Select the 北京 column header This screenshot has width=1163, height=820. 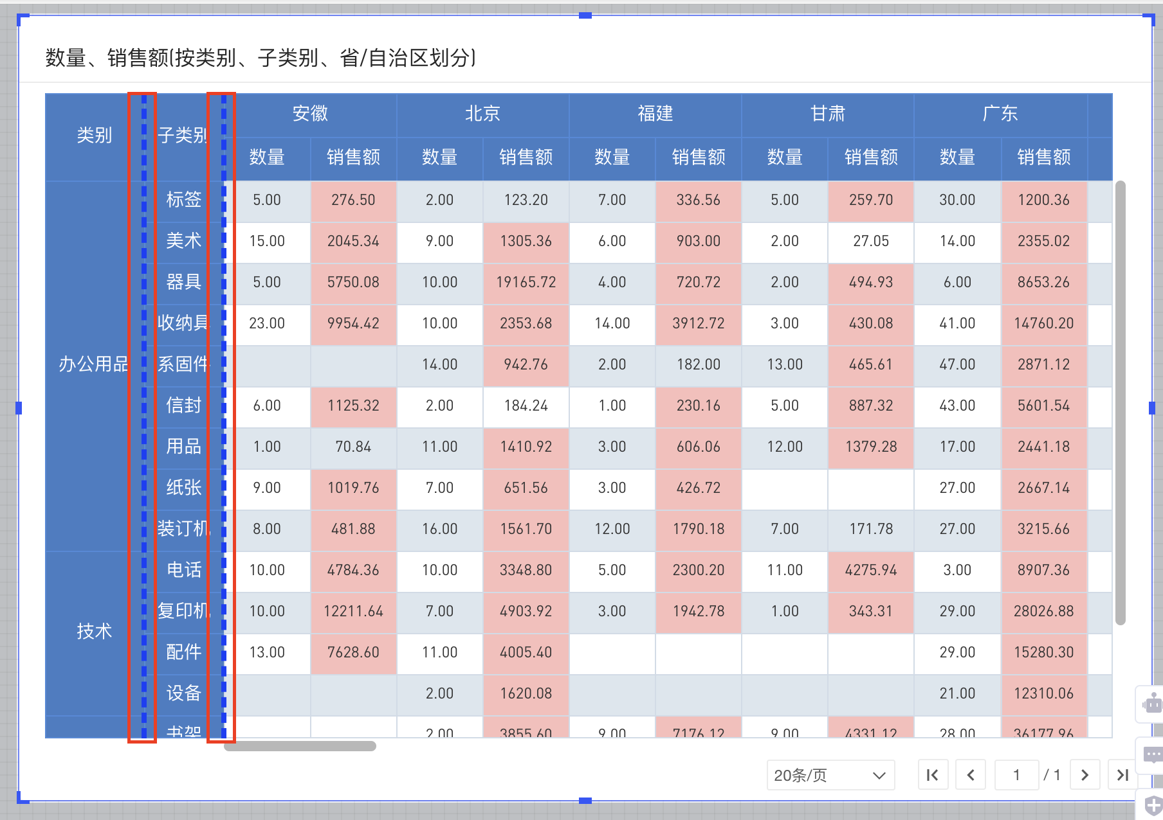pos(482,114)
